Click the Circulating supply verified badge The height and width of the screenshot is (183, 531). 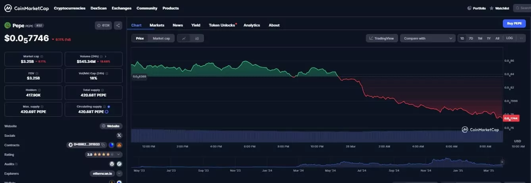[109, 107]
